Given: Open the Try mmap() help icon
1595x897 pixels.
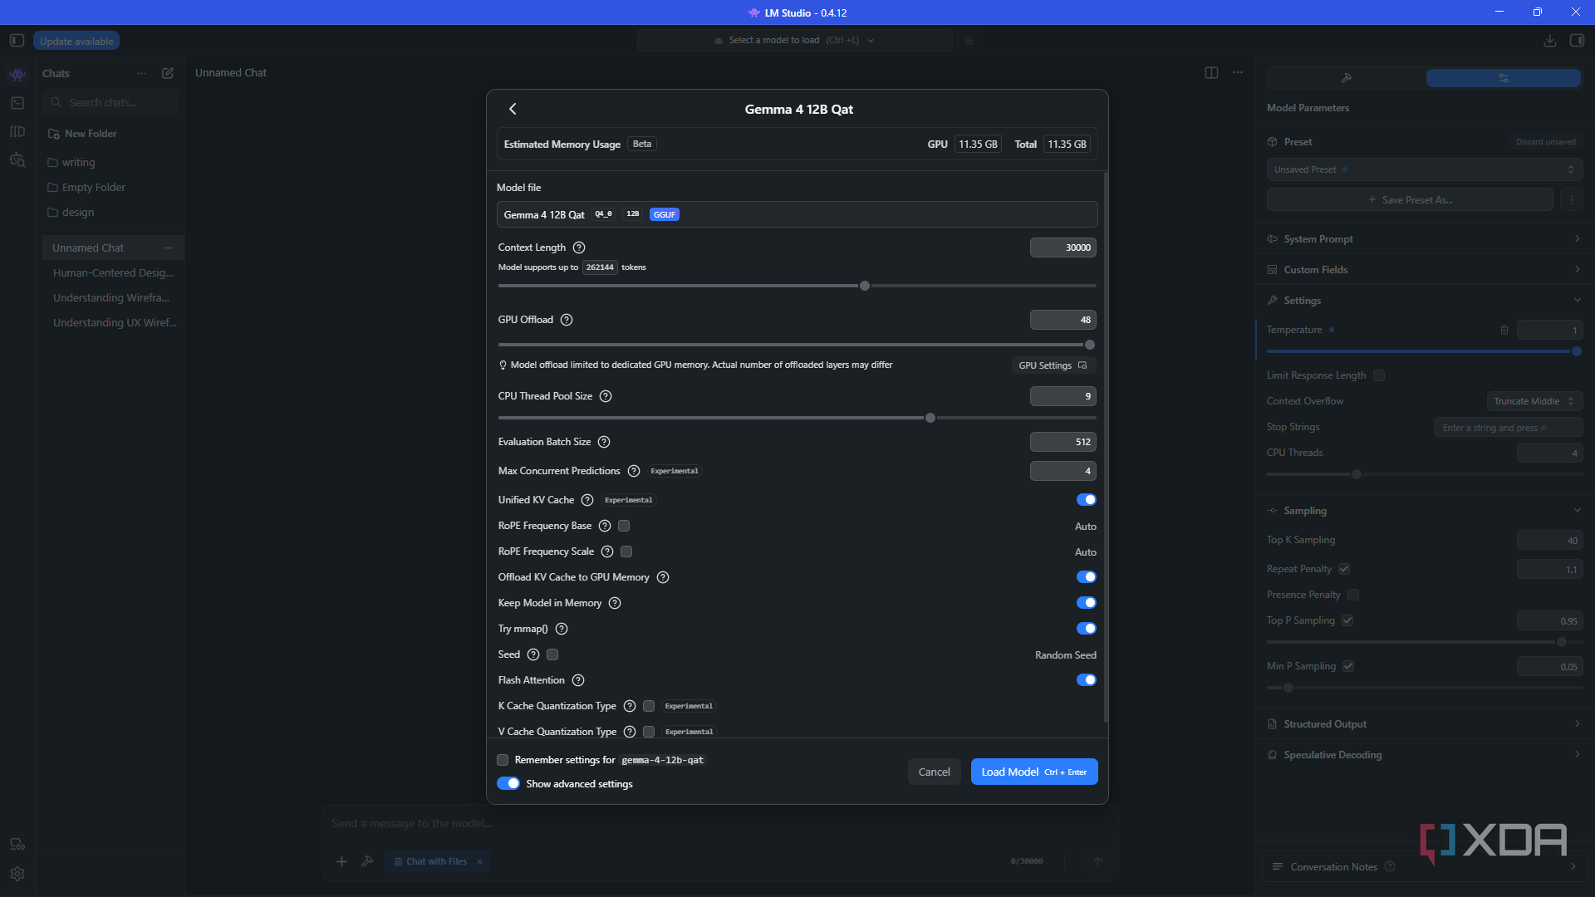Looking at the screenshot, I should (x=562, y=629).
